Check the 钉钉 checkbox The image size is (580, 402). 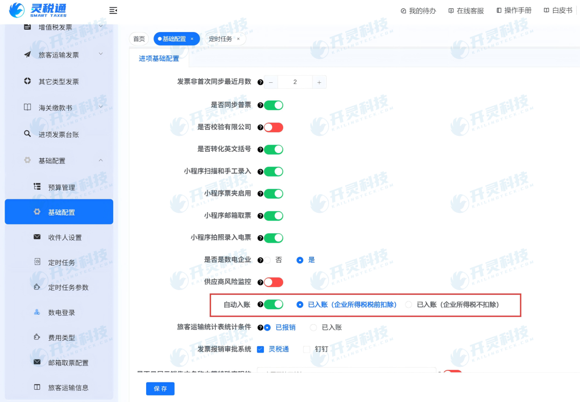307,349
